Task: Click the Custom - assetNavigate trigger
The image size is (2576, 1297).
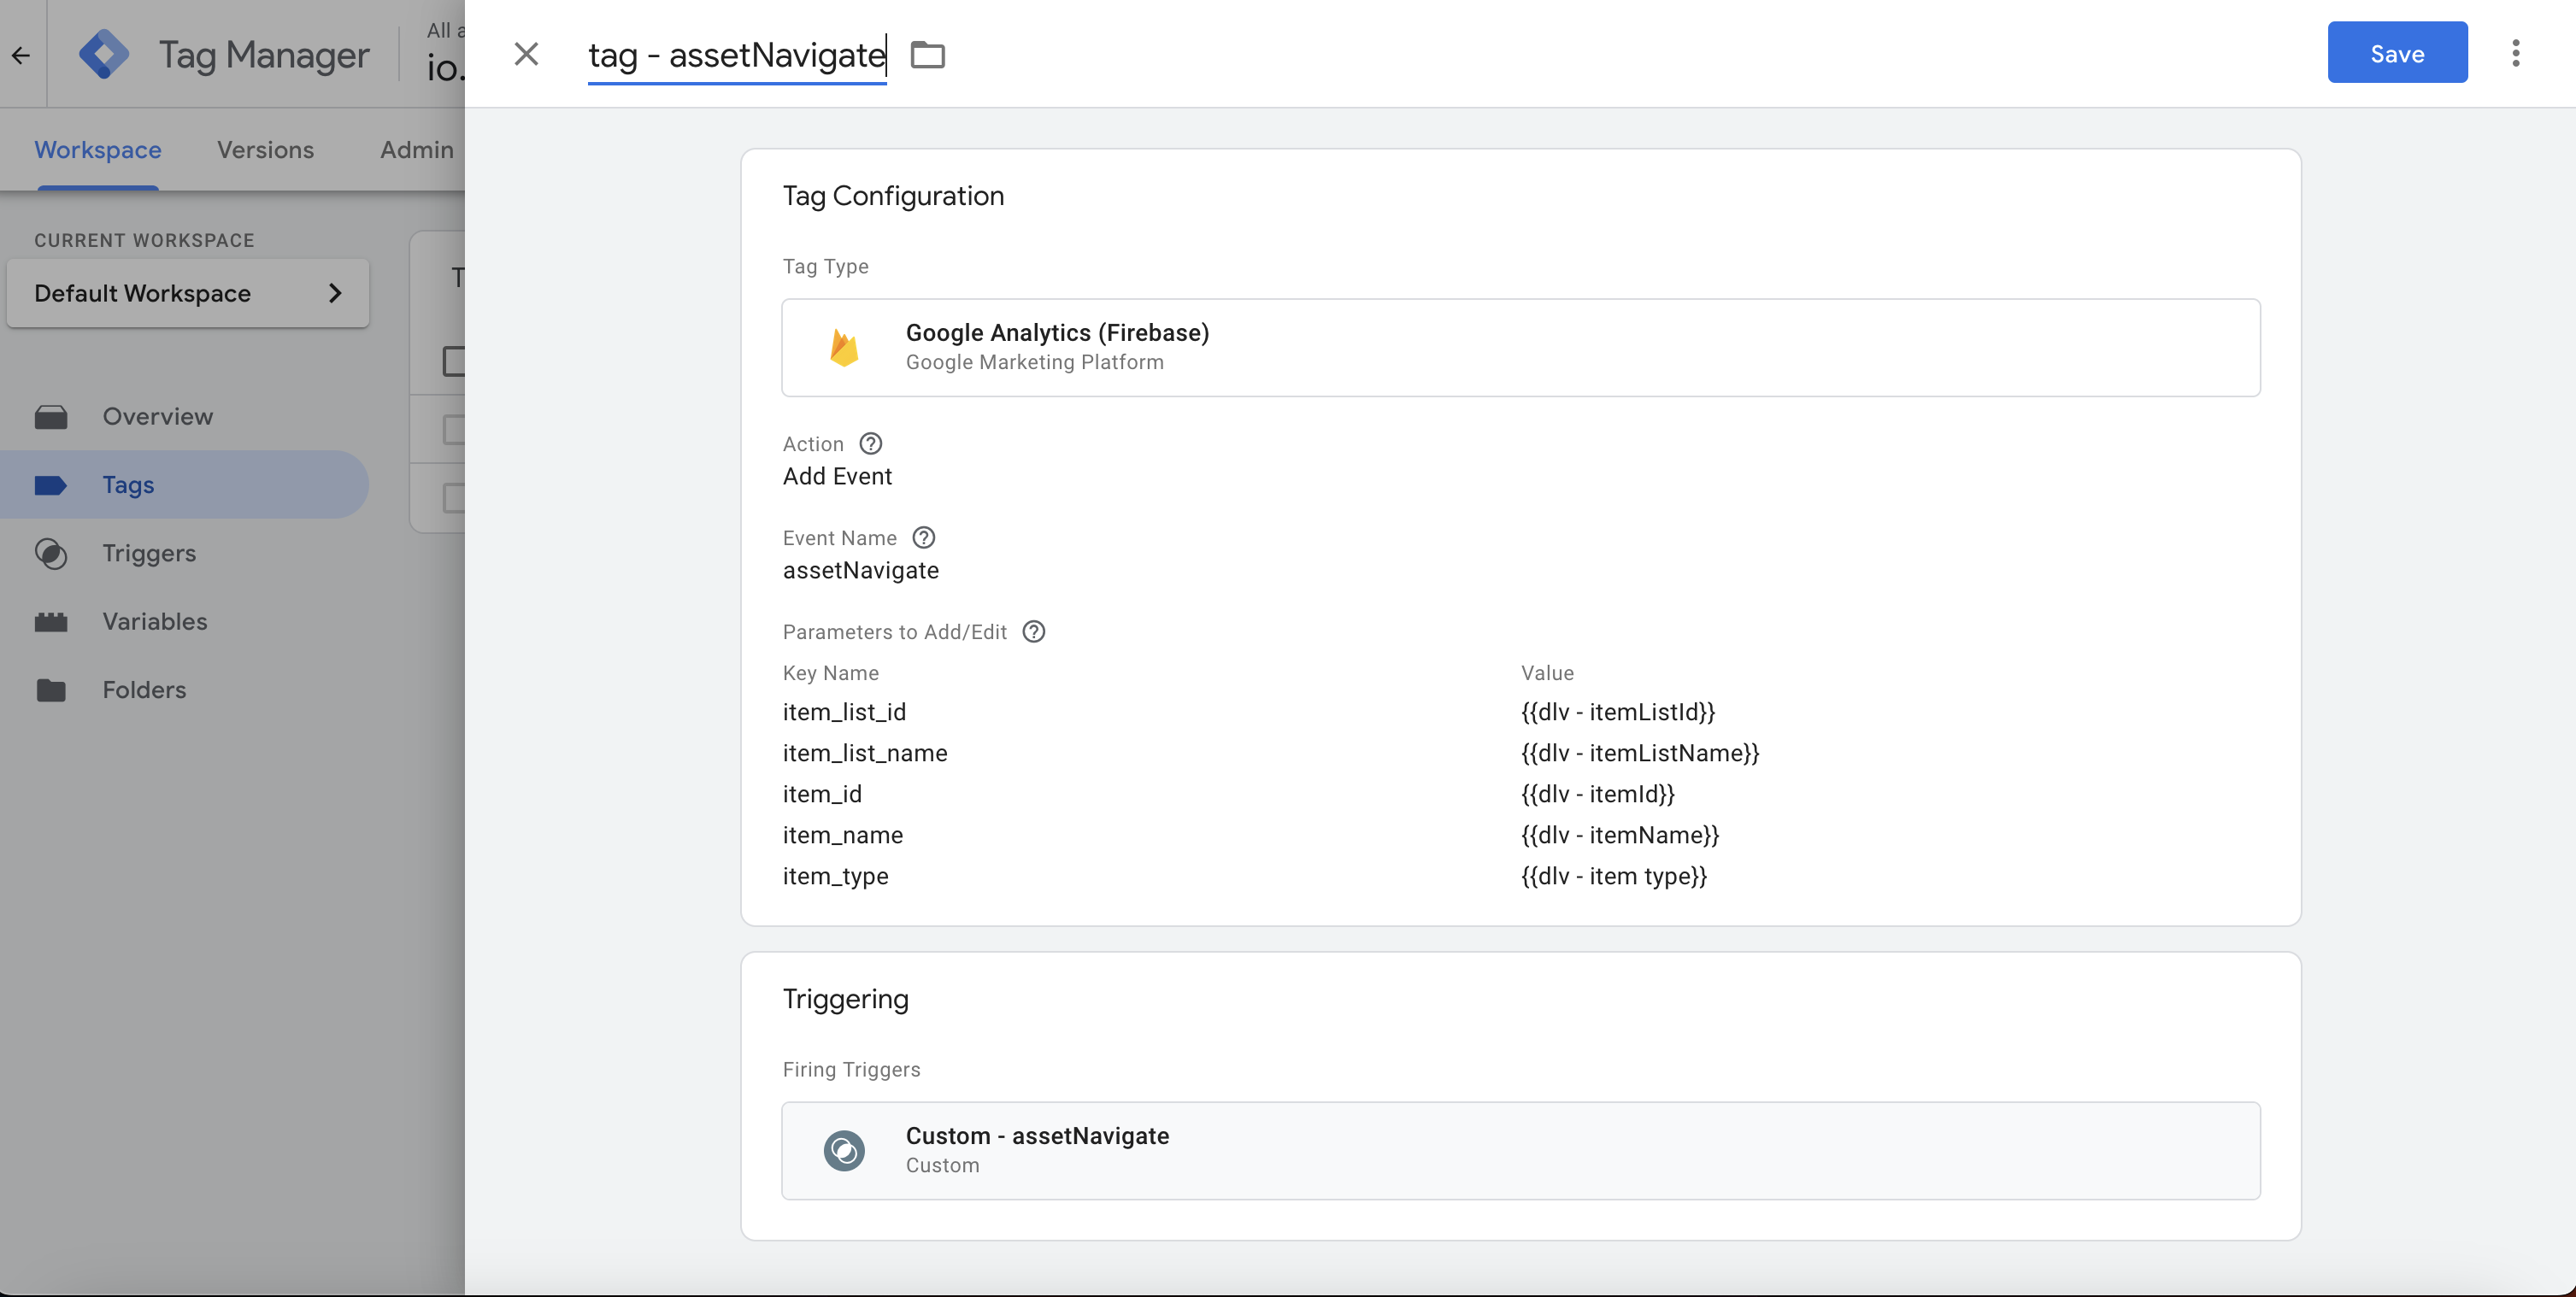Action: pos(1520,1151)
